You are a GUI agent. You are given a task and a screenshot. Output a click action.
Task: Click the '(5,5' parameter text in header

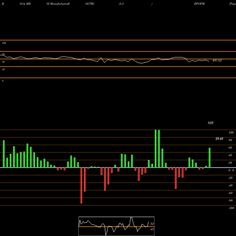(x=121, y=4)
